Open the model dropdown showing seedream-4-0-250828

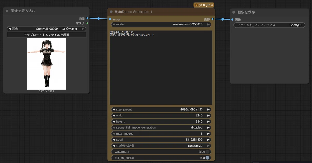[x=161, y=25]
